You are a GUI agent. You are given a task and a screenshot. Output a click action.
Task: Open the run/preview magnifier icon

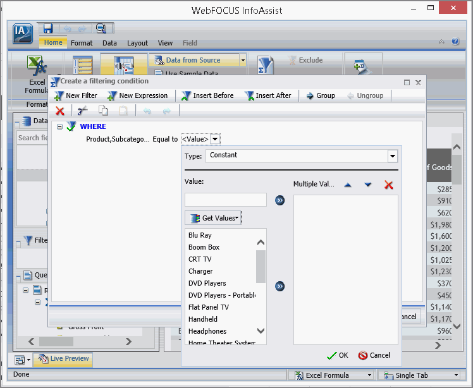pyautogui.click(x=101, y=28)
